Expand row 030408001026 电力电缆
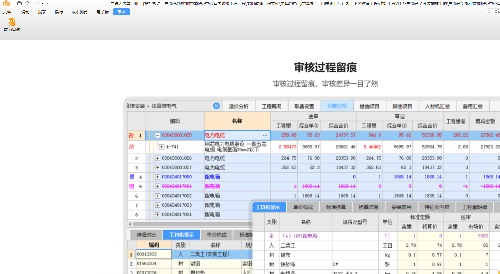500x274 pixels. [x=157, y=158]
